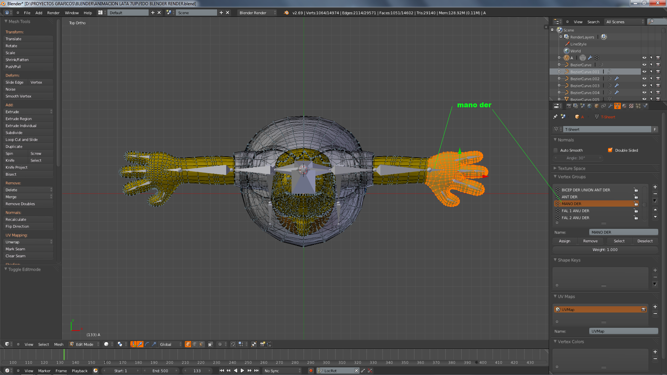Toggle limit selection to visible icon
This screenshot has height=375, width=667.
click(210, 344)
